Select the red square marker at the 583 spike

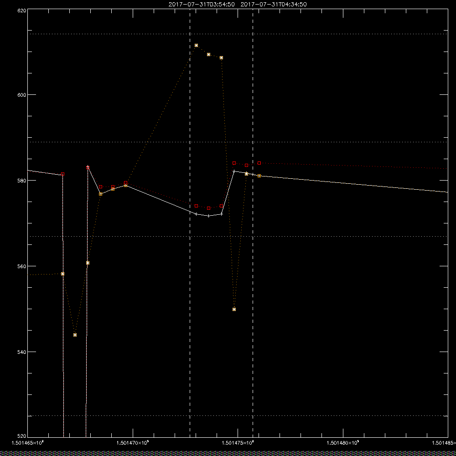point(88,167)
